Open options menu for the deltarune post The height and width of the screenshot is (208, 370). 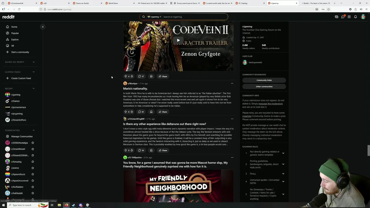[x=232, y=119]
